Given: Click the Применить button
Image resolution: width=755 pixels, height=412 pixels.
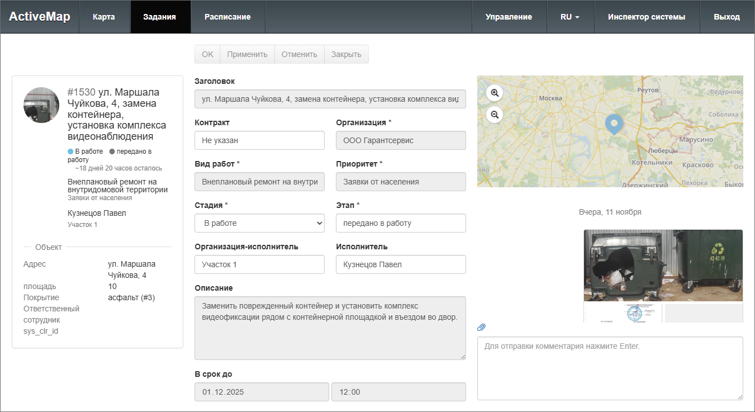Looking at the screenshot, I should coord(247,54).
